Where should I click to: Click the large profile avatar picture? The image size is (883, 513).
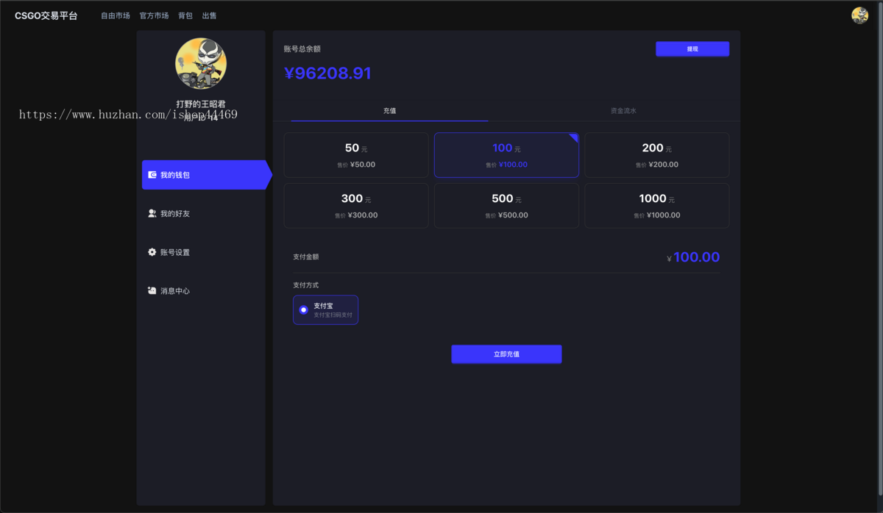[x=201, y=63]
